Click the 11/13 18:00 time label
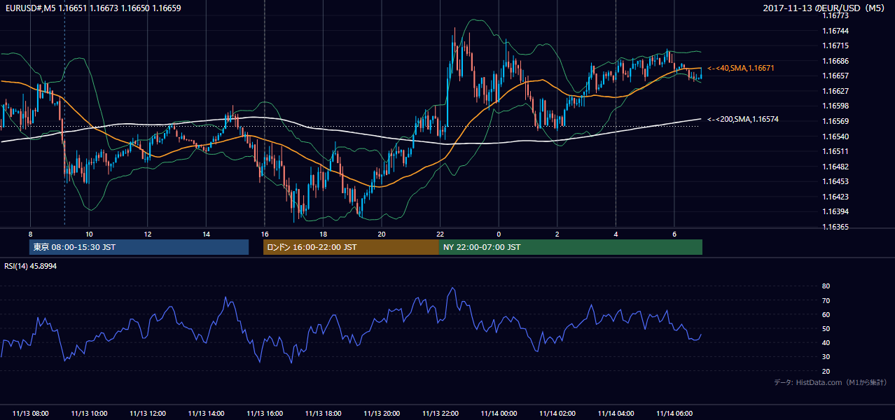 pyautogui.click(x=323, y=414)
